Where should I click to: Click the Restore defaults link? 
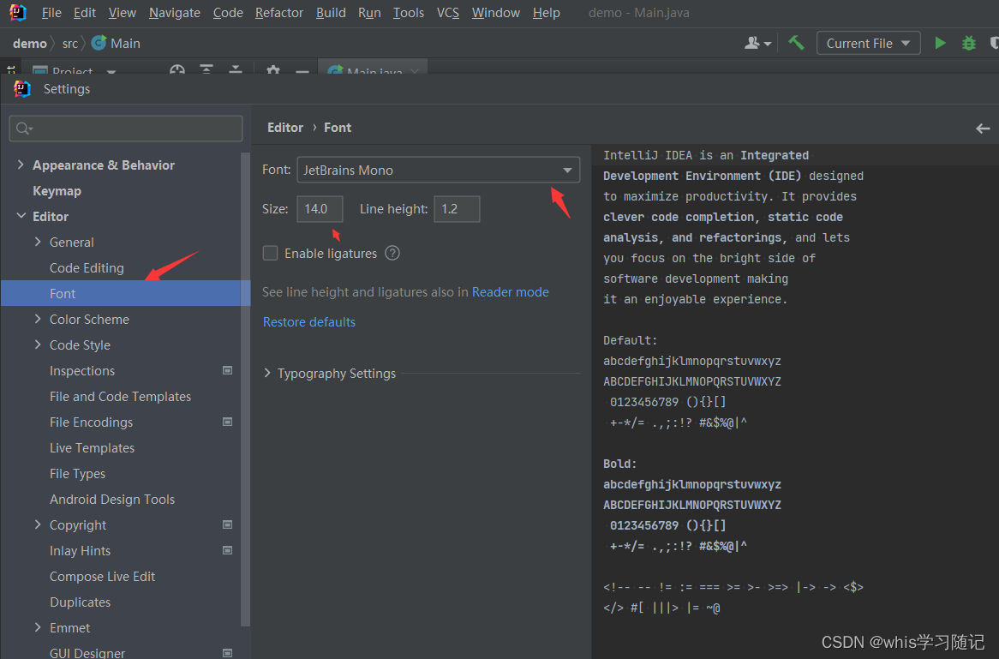(309, 322)
